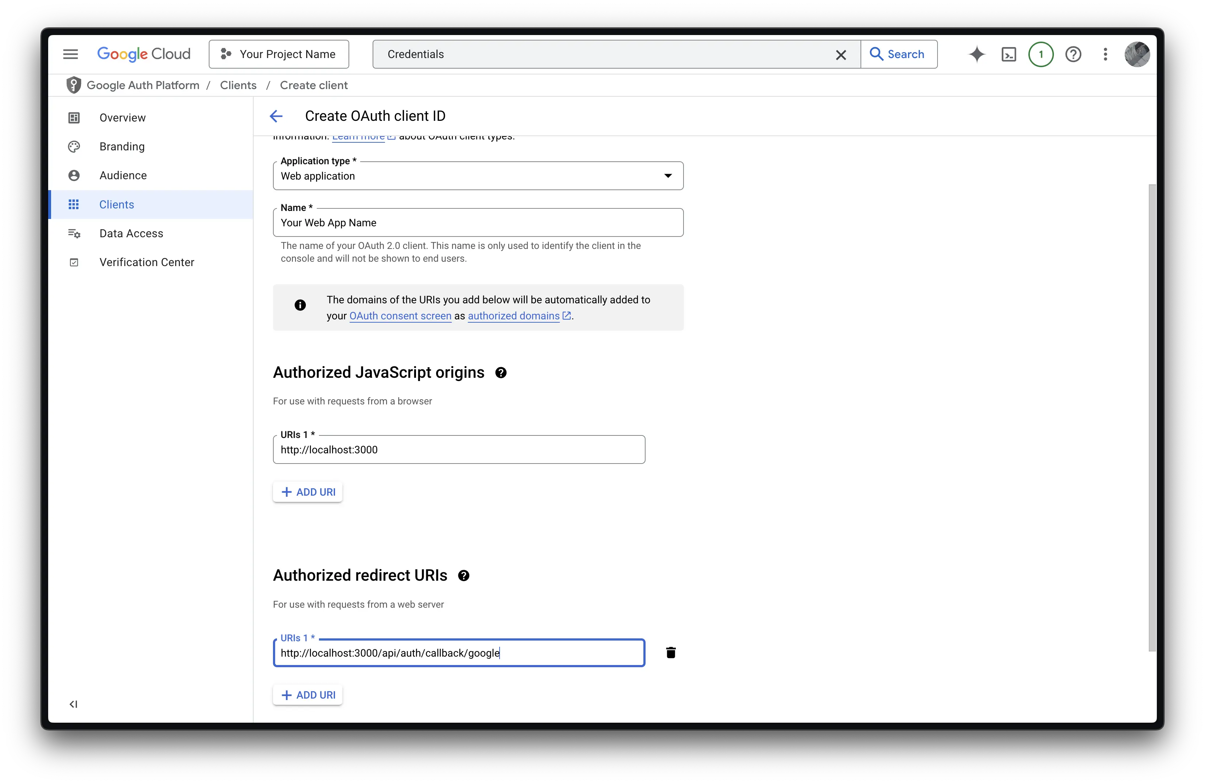Click the Search button
Screen dimensions: 1205x784
[899, 54]
